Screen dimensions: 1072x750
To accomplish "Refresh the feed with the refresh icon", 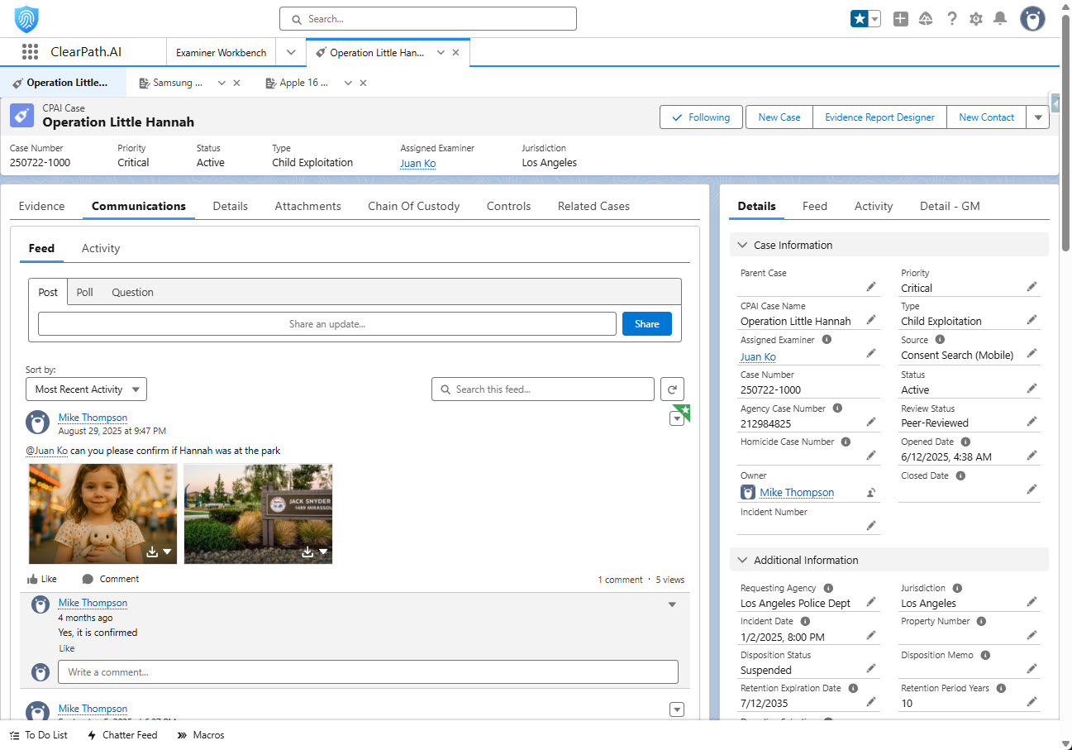I will tap(673, 389).
